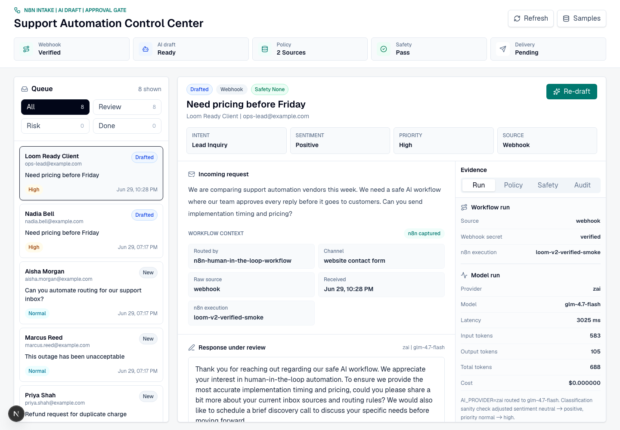Click the New badge on Marcus Reed card
This screenshot has height=430, width=620.
[148, 339]
